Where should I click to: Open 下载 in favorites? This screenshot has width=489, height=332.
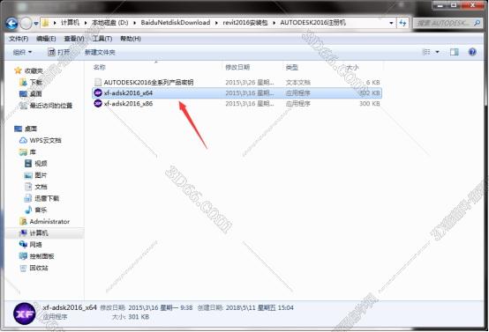point(36,83)
